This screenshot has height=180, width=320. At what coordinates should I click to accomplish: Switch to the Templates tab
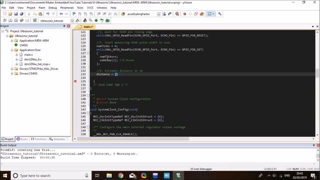tap(57, 139)
